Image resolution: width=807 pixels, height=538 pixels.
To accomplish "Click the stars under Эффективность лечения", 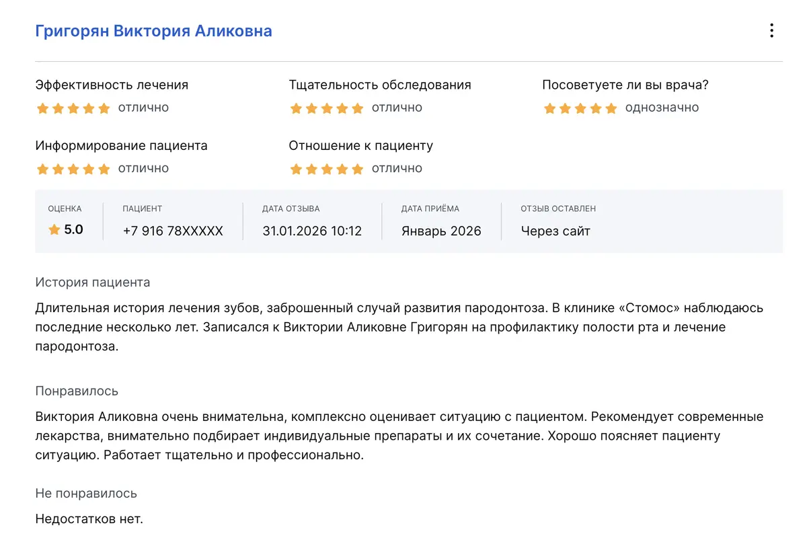I will pyautogui.click(x=73, y=108).
